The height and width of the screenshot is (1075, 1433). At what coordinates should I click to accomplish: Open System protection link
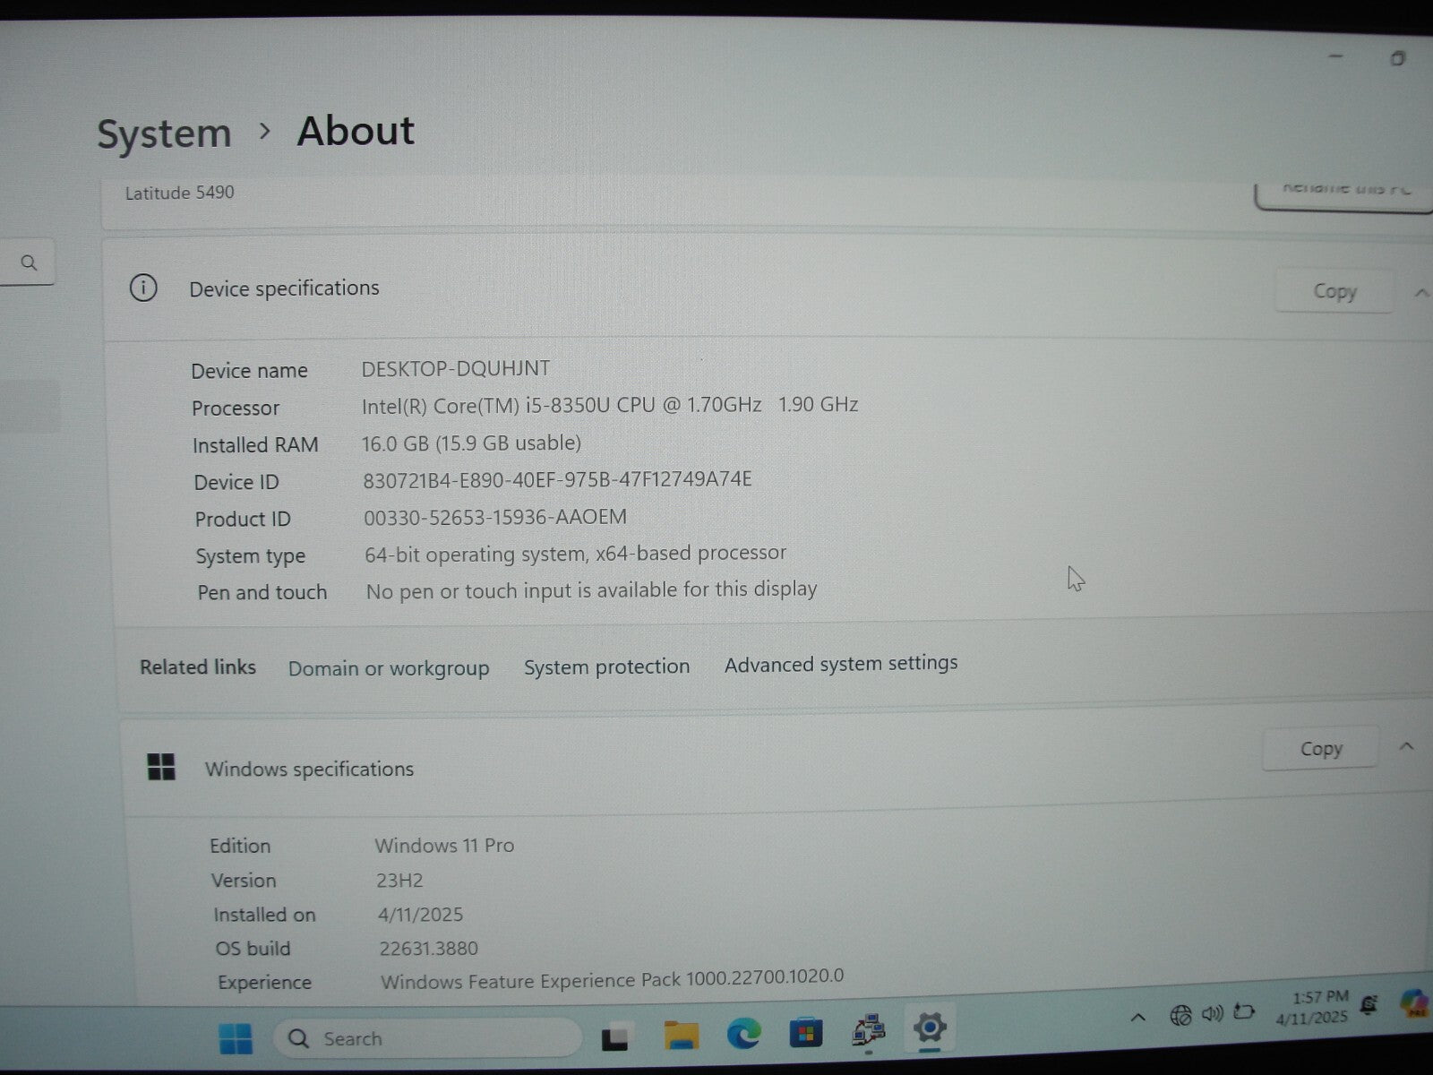click(606, 666)
